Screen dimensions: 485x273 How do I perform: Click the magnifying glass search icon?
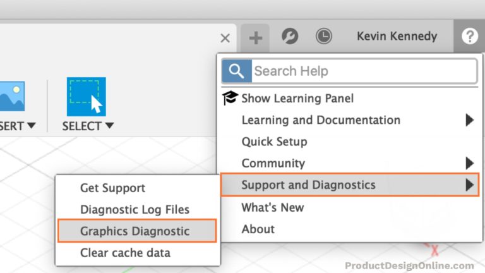[x=237, y=71]
